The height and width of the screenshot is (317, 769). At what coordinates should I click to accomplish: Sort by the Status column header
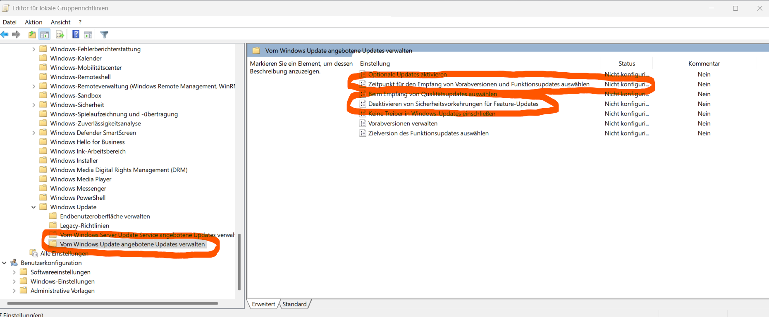pyautogui.click(x=627, y=64)
